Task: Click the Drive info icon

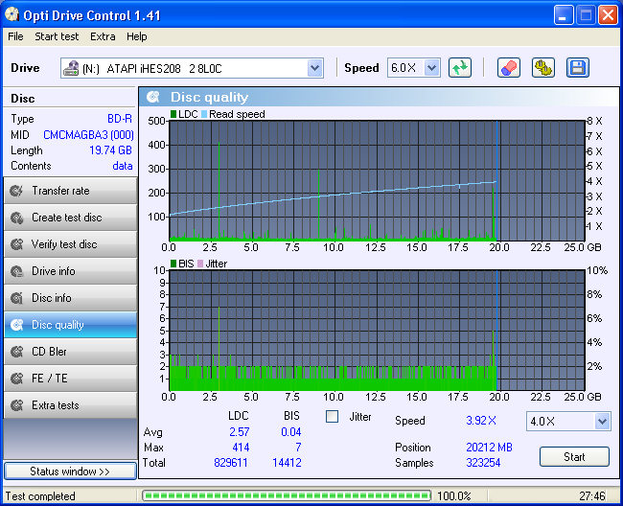Action: (x=16, y=271)
